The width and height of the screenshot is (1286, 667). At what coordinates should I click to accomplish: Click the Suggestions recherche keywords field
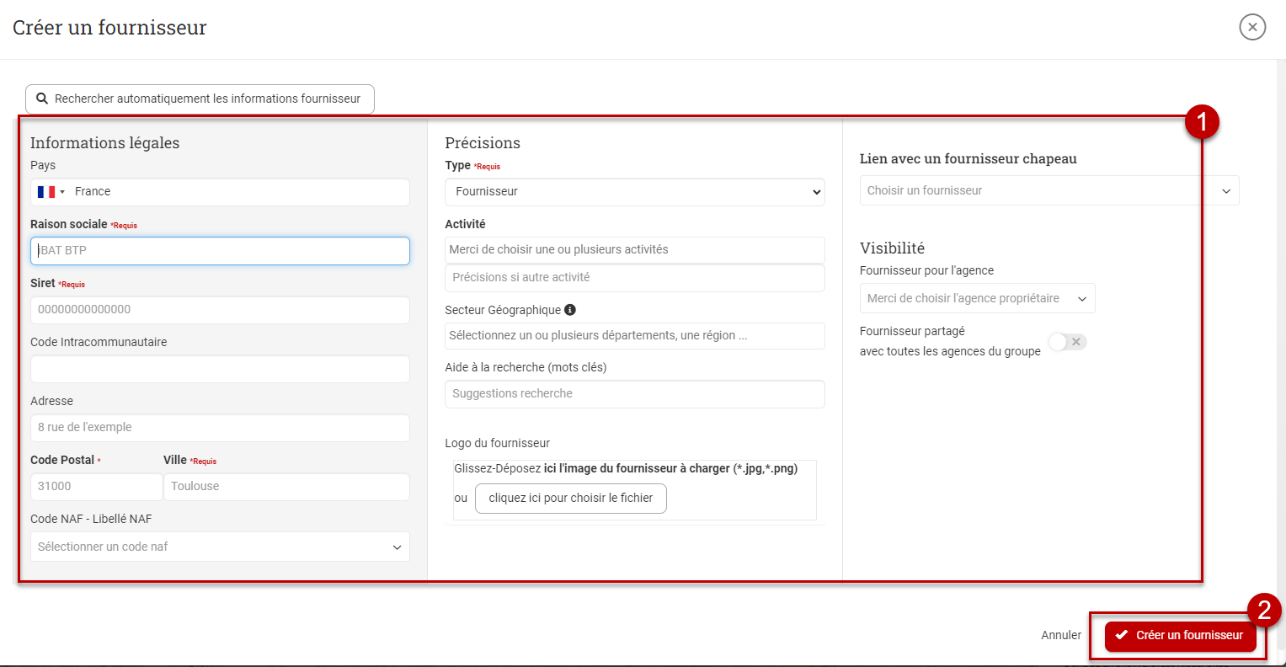coord(634,394)
